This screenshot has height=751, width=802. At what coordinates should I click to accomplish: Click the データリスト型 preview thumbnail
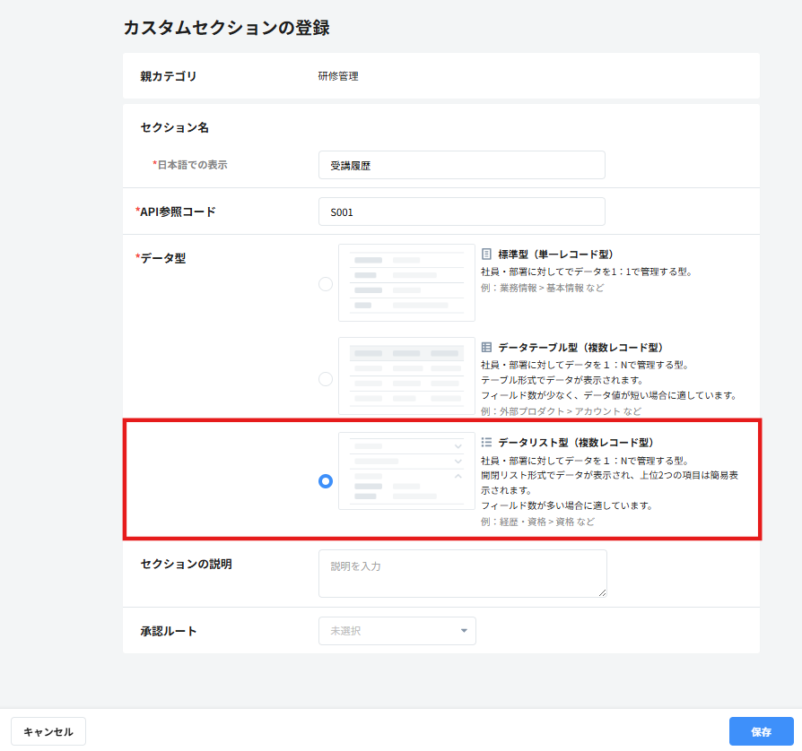coord(406,471)
